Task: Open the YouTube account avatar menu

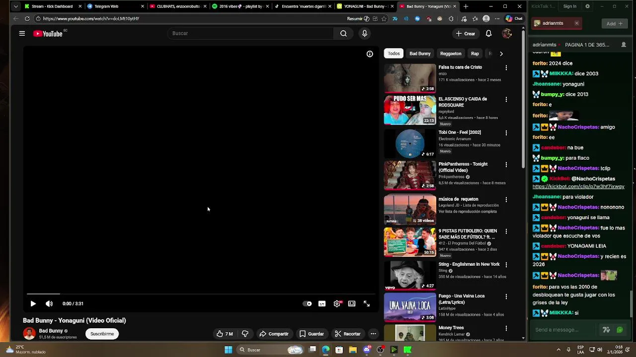Action: (x=507, y=34)
